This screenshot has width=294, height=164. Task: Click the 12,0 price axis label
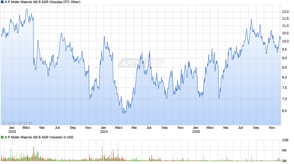[x=285, y=12]
